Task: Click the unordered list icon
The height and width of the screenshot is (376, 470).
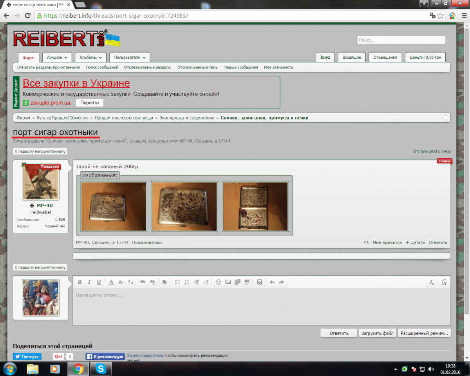Action: click(177, 282)
